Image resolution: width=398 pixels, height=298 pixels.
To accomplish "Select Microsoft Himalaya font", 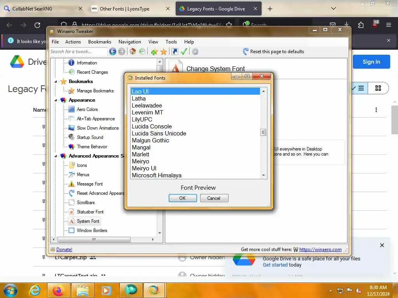I will tap(195, 175).
